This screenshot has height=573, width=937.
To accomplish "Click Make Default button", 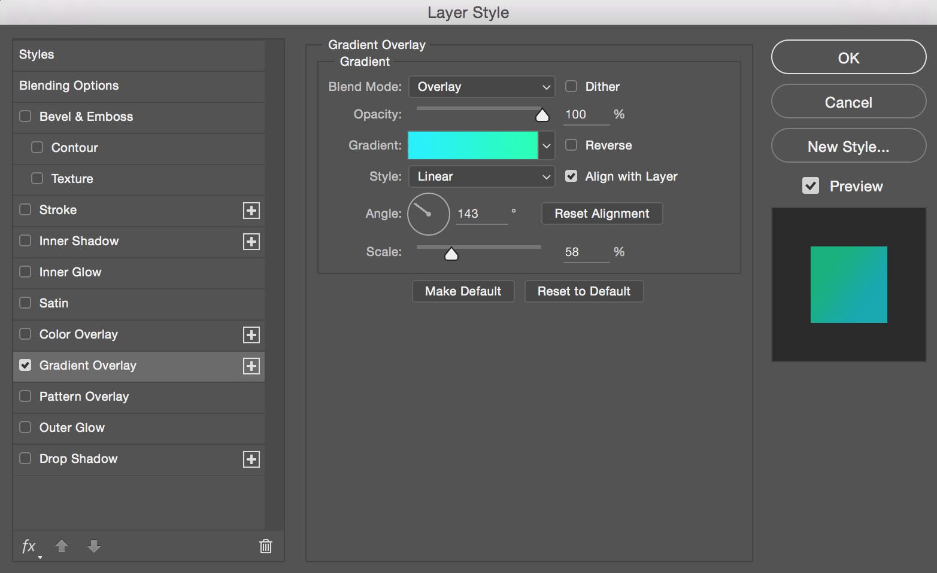I will click(463, 291).
